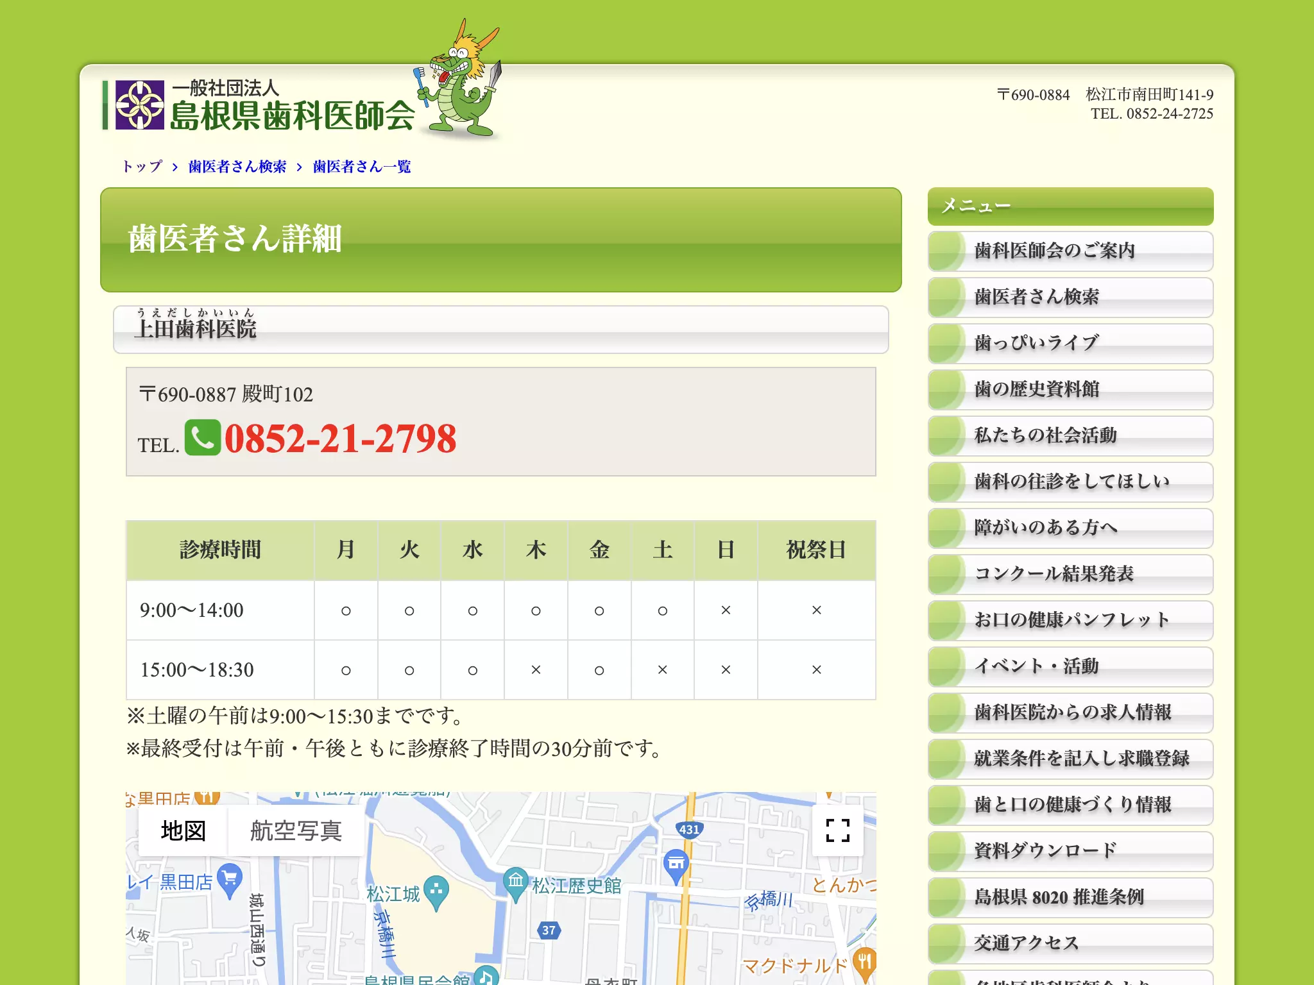
Task: Select the Matsue Castle map pin
Action: pos(436,892)
